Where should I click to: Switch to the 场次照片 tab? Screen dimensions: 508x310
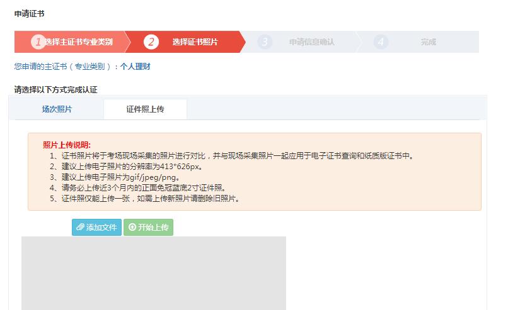pos(57,109)
